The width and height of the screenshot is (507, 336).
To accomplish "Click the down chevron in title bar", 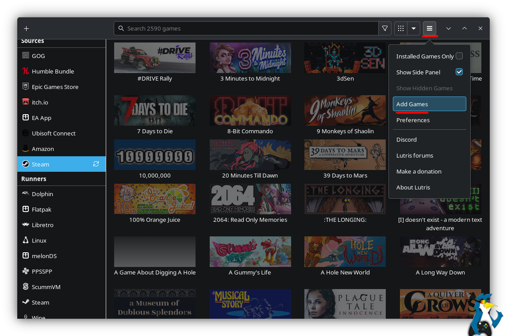I will [x=449, y=28].
